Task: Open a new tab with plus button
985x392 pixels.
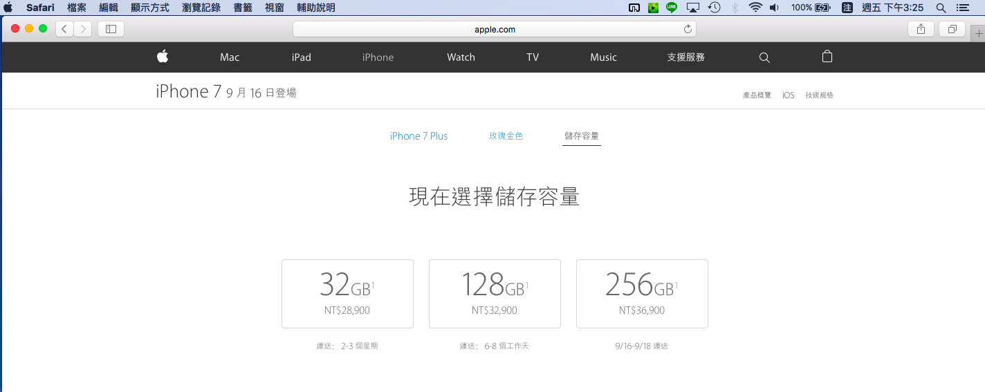Action: click(x=978, y=33)
